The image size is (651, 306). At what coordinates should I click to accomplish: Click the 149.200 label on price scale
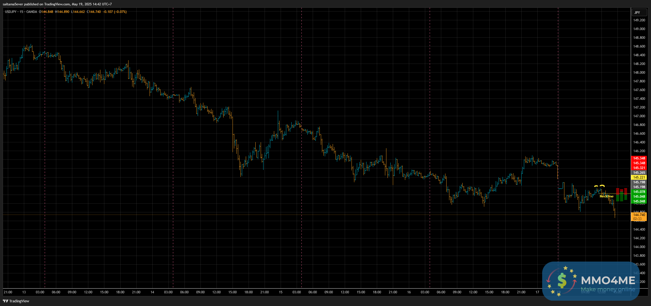pyautogui.click(x=639, y=20)
